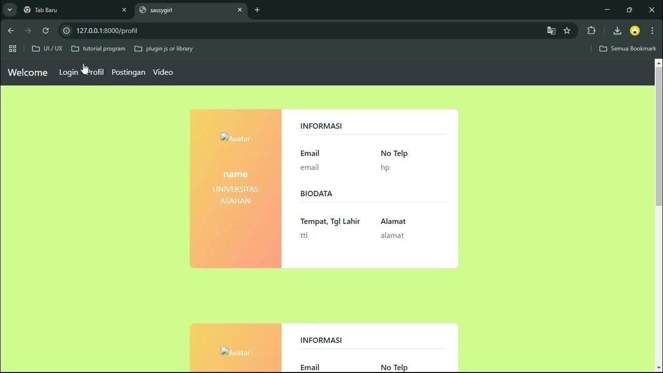Click the page vertical scrollbar thumb

pyautogui.click(x=659, y=136)
